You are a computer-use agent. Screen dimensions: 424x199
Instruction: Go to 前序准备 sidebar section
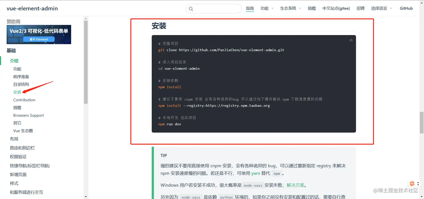tap(21, 77)
